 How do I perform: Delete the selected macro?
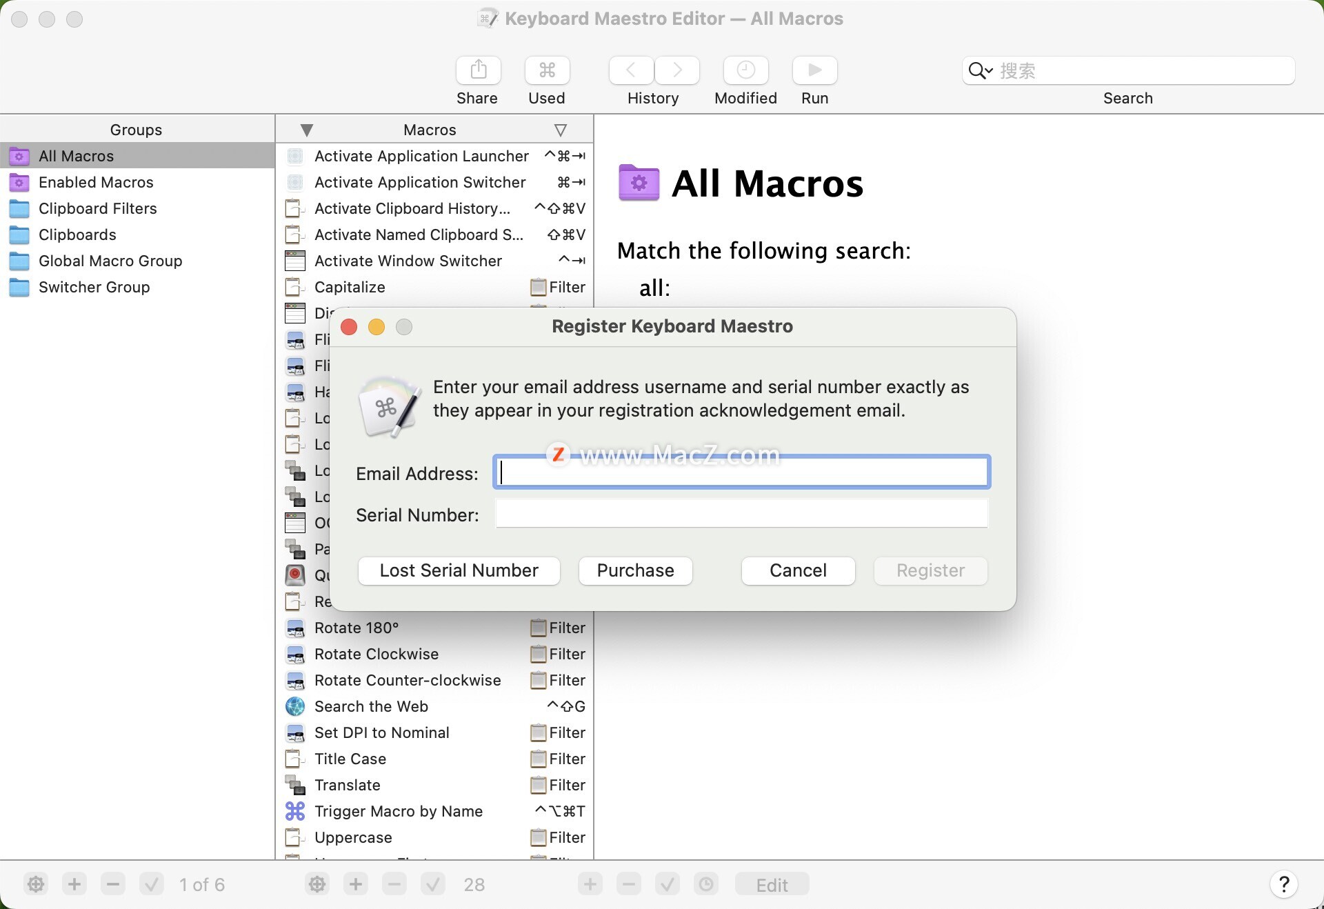tap(394, 884)
